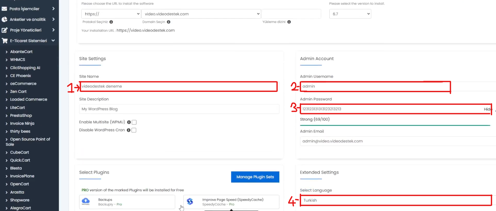
Task: Hide the admin password text
Action: point(487,109)
